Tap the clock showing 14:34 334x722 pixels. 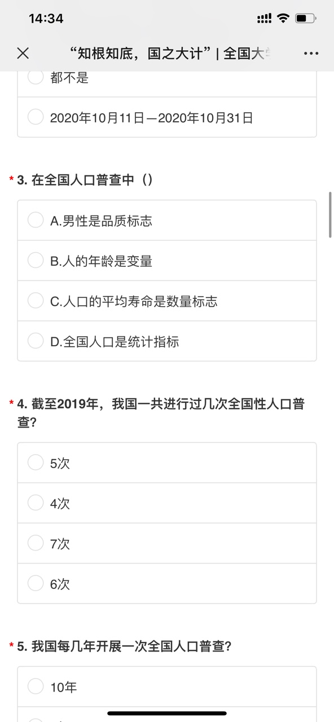click(46, 19)
